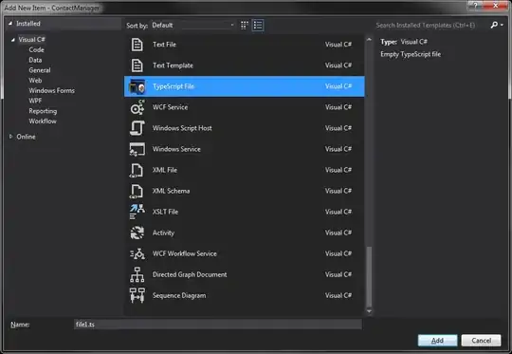Screen dimensions: 512x354
Task: Pick the Windows Script Host scroll icon
Action: (x=137, y=128)
